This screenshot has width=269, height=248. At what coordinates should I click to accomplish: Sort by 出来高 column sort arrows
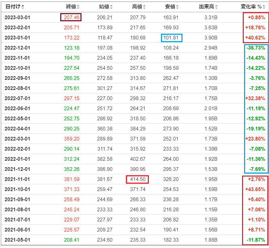(x=216, y=7)
